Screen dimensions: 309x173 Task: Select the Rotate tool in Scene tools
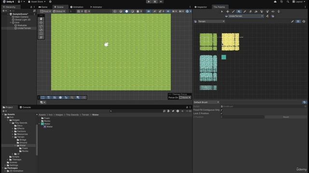pos(41,26)
